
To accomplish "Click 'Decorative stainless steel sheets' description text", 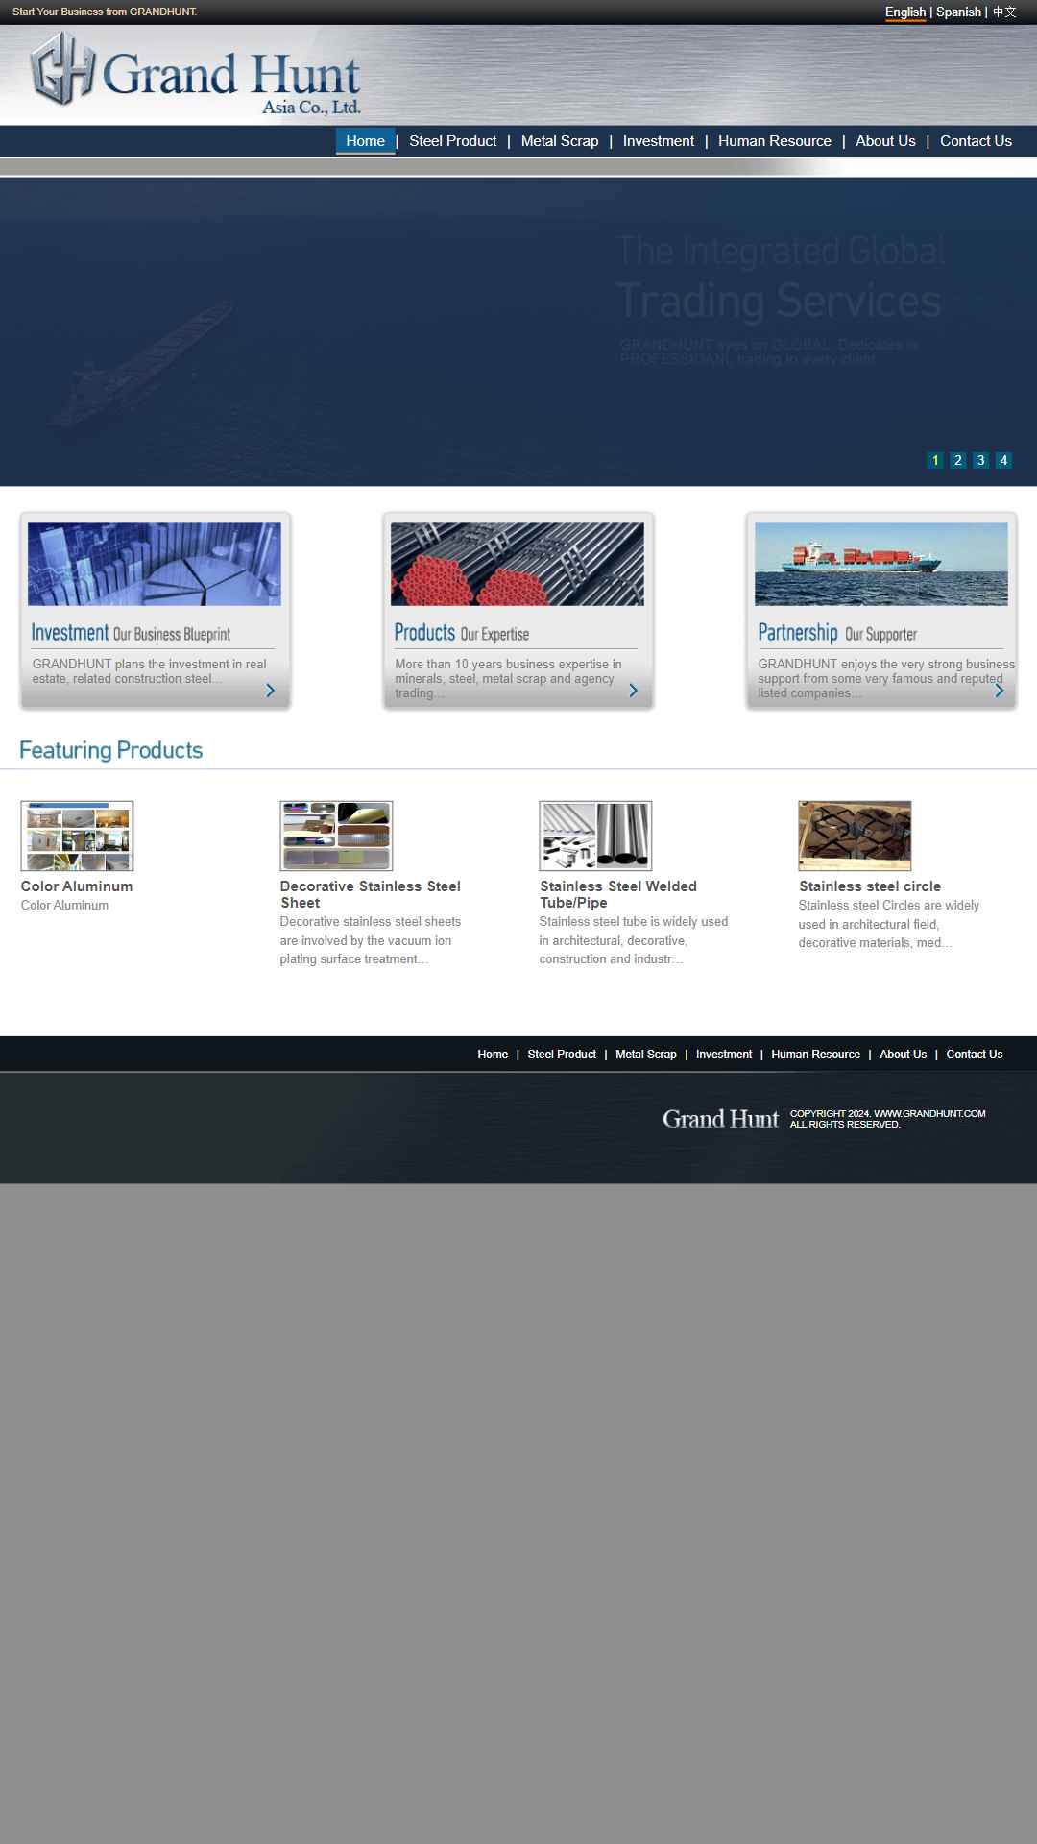I will point(371,940).
